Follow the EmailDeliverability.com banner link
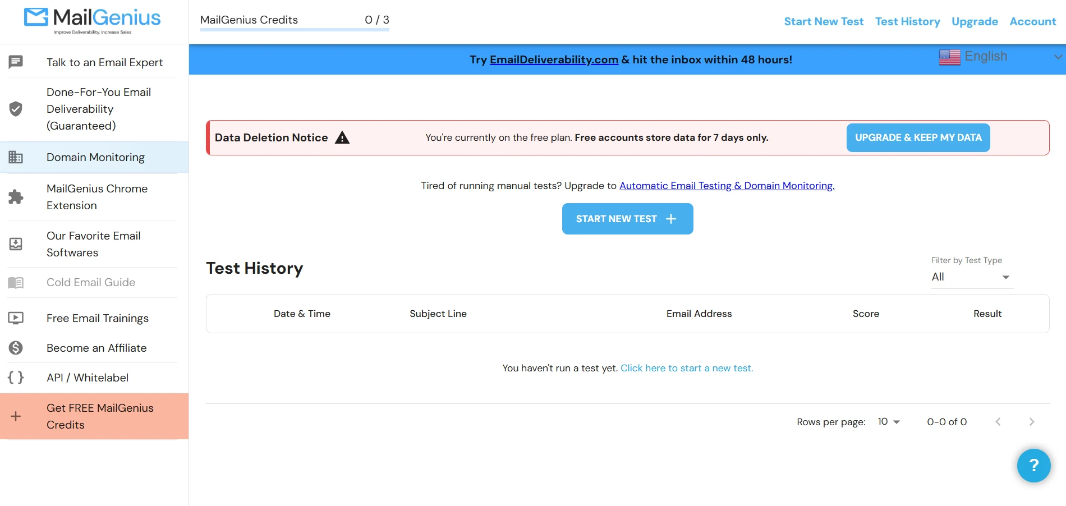Viewport: 1066px width, 506px height. 554,59
